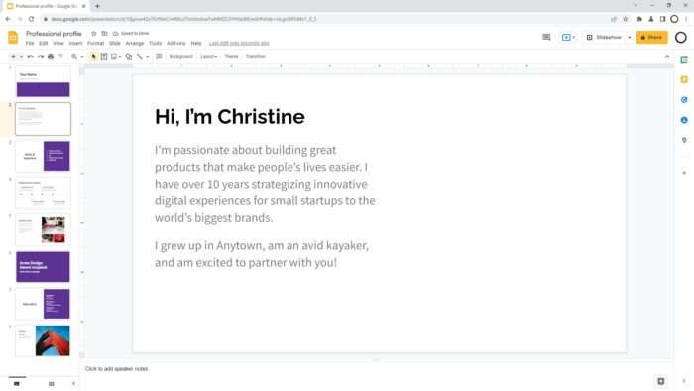Open Keep notes in side panel
This screenshot has height=391, width=694.
[x=684, y=79]
